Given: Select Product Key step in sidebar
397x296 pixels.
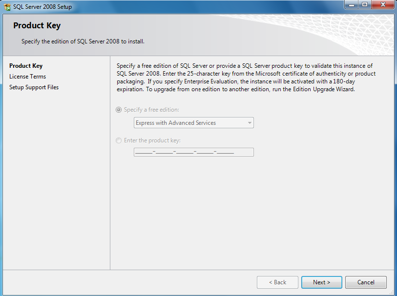Looking at the screenshot, I should point(26,66).
